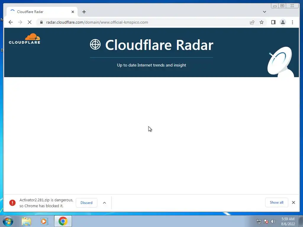Bookmark this page with the star
The width and height of the screenshot is (303, 227).
[x=262, y=22]
